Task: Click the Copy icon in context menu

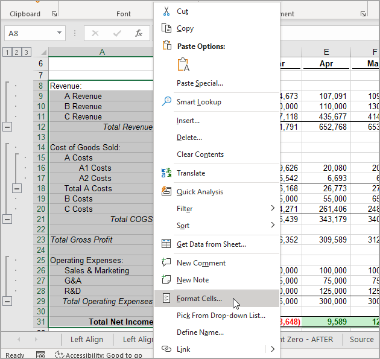Action: [166, 28]
